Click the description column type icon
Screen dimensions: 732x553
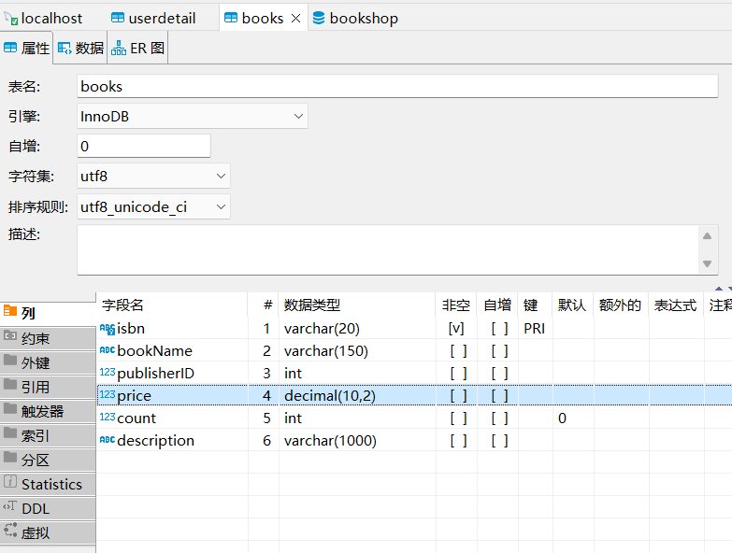[108, 439]
